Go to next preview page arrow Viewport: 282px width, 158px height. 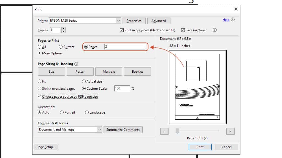click(230, 131)
